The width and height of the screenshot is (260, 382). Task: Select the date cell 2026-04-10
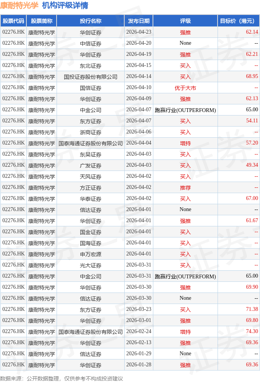(139, 88)
